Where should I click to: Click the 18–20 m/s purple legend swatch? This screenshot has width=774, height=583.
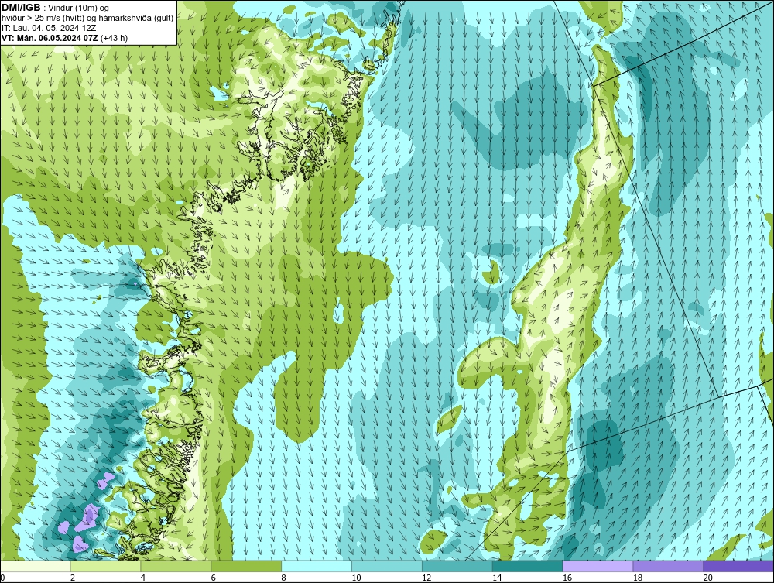tap(669, 566)
